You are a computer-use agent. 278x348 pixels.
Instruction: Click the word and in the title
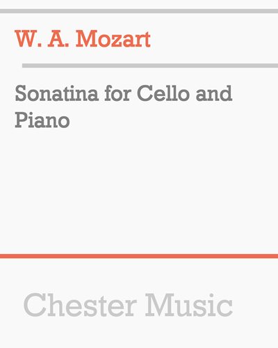coord(214,93)
